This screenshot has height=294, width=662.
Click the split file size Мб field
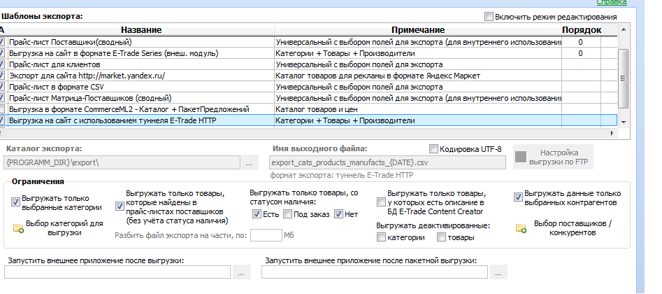click(266, 235)
